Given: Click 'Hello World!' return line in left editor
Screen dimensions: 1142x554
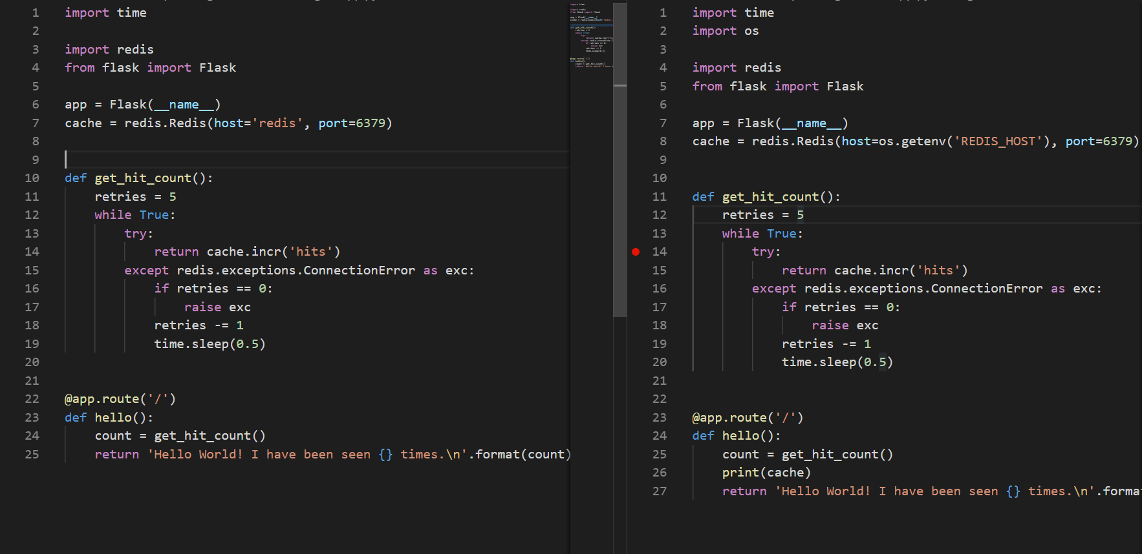Looking at the screenshot, I should [x=333, y=455].
